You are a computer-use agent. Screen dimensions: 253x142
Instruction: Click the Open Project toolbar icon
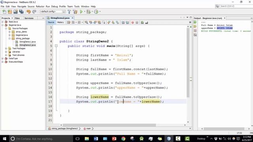15,11
